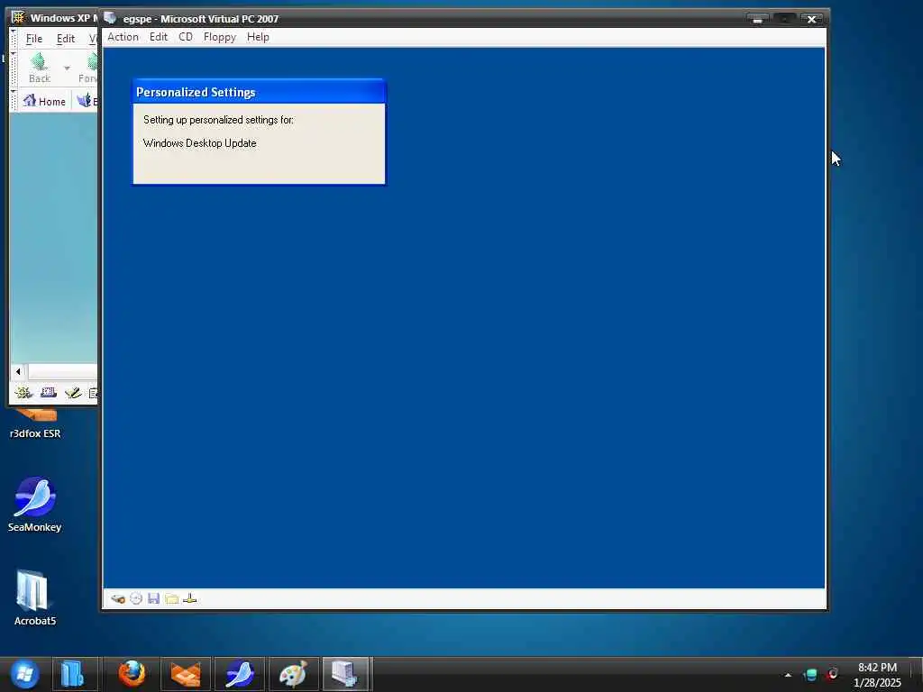Viewport: 923px width, 692px height.
Task: Click the floppy disk icon in Virtual PC status bar
Action: click(153, 599)
